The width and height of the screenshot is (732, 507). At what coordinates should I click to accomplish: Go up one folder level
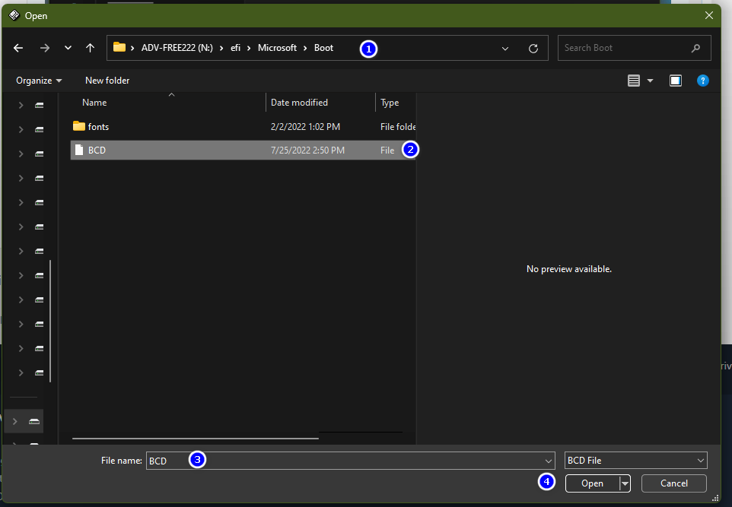pos(90,48)
